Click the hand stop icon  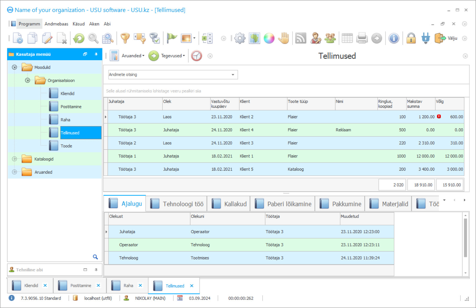(x=284, y=38)
